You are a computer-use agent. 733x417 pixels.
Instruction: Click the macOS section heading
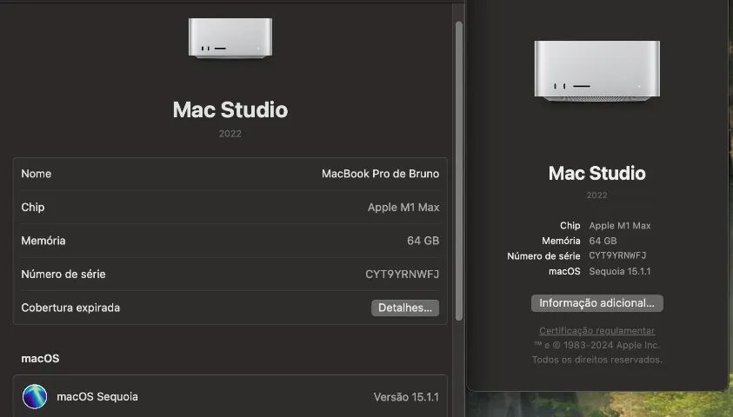[x=40, y=359]
